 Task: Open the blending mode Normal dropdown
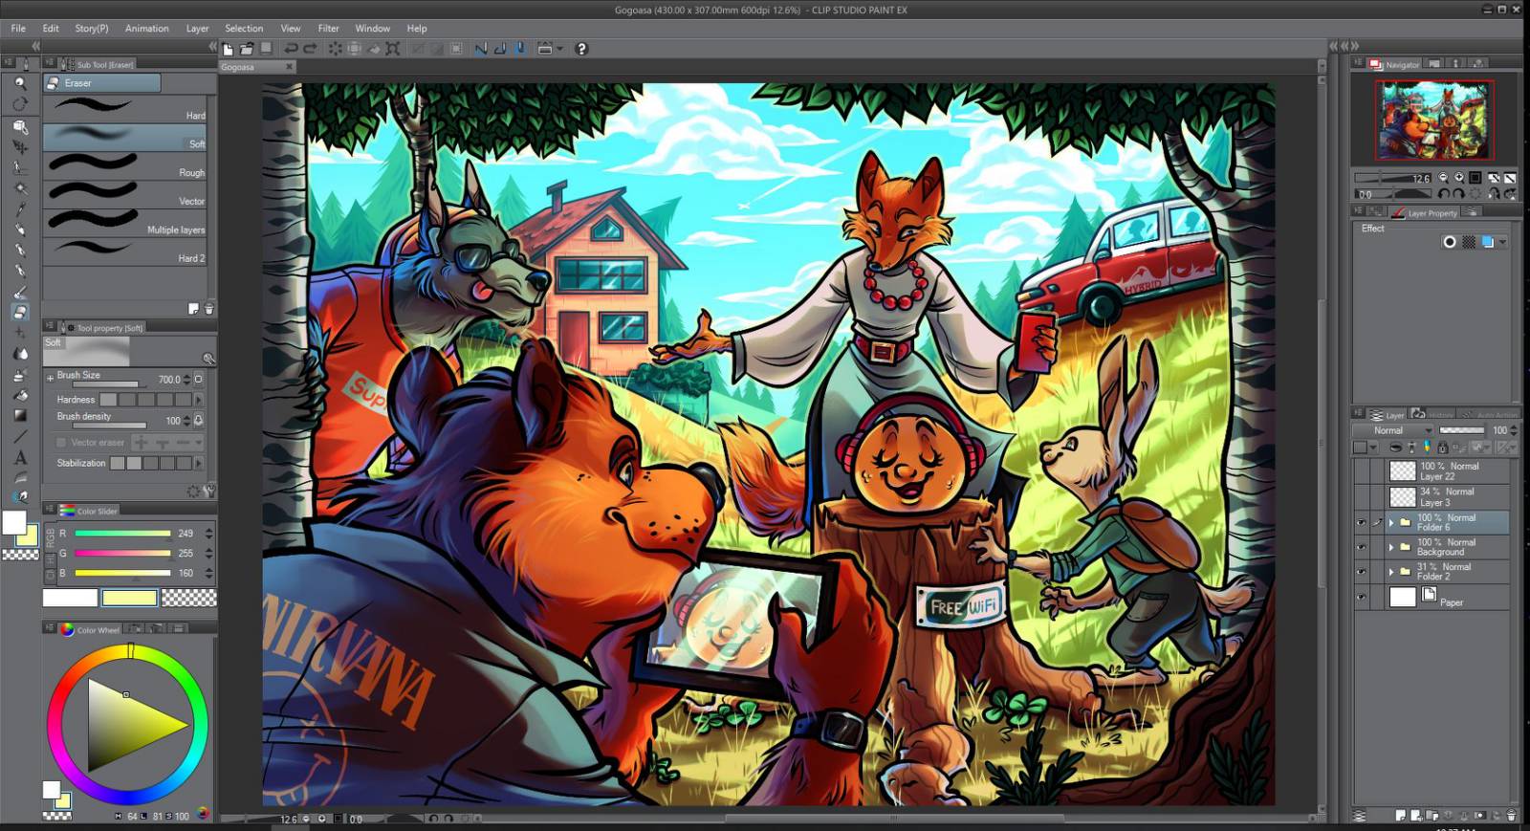pyautogui.click(x=1393, y=430)
